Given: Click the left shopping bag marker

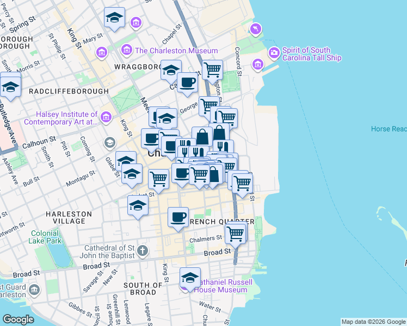Looking at the screenshot, I should (202, 136).
